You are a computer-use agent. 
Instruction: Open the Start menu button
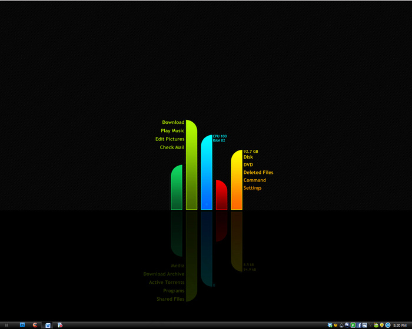[6, 325]
